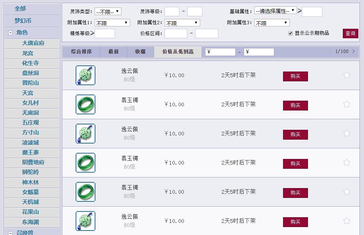364x235 pixels.
Task: Click the 逸云佩 pendant item icon in first row
Action: click(85, 75)
